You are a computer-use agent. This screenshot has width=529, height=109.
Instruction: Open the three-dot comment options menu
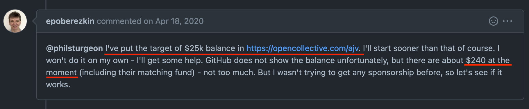507,21
